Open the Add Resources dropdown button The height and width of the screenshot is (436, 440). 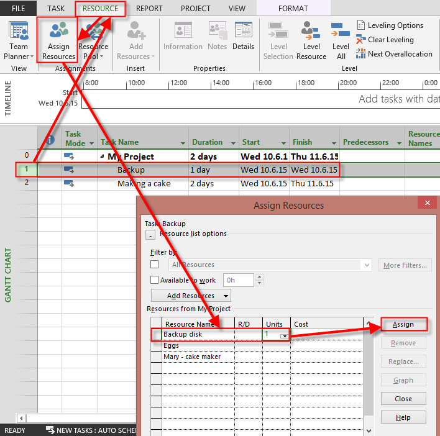(x=191, y=296)
